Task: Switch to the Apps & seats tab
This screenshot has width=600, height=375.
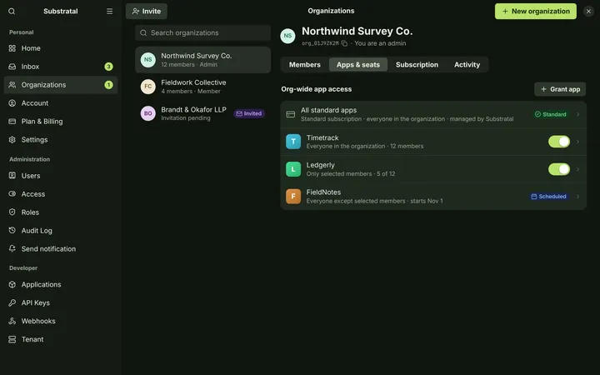Action: [x=358, y=65]
